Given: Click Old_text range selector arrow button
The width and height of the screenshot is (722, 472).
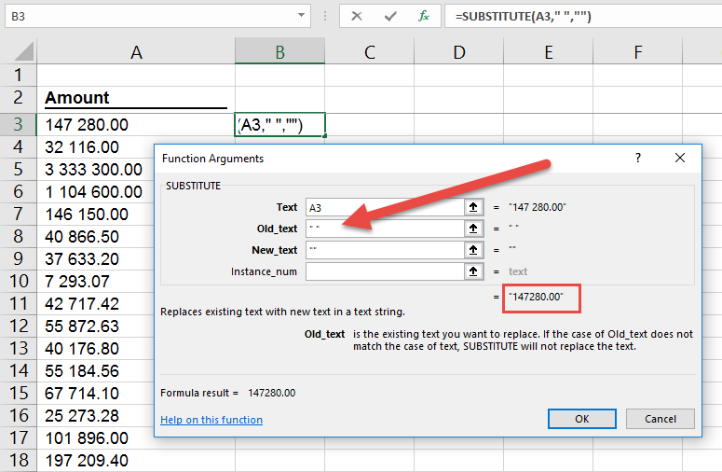Looking at the screenshot, I should tap(475, 229).
